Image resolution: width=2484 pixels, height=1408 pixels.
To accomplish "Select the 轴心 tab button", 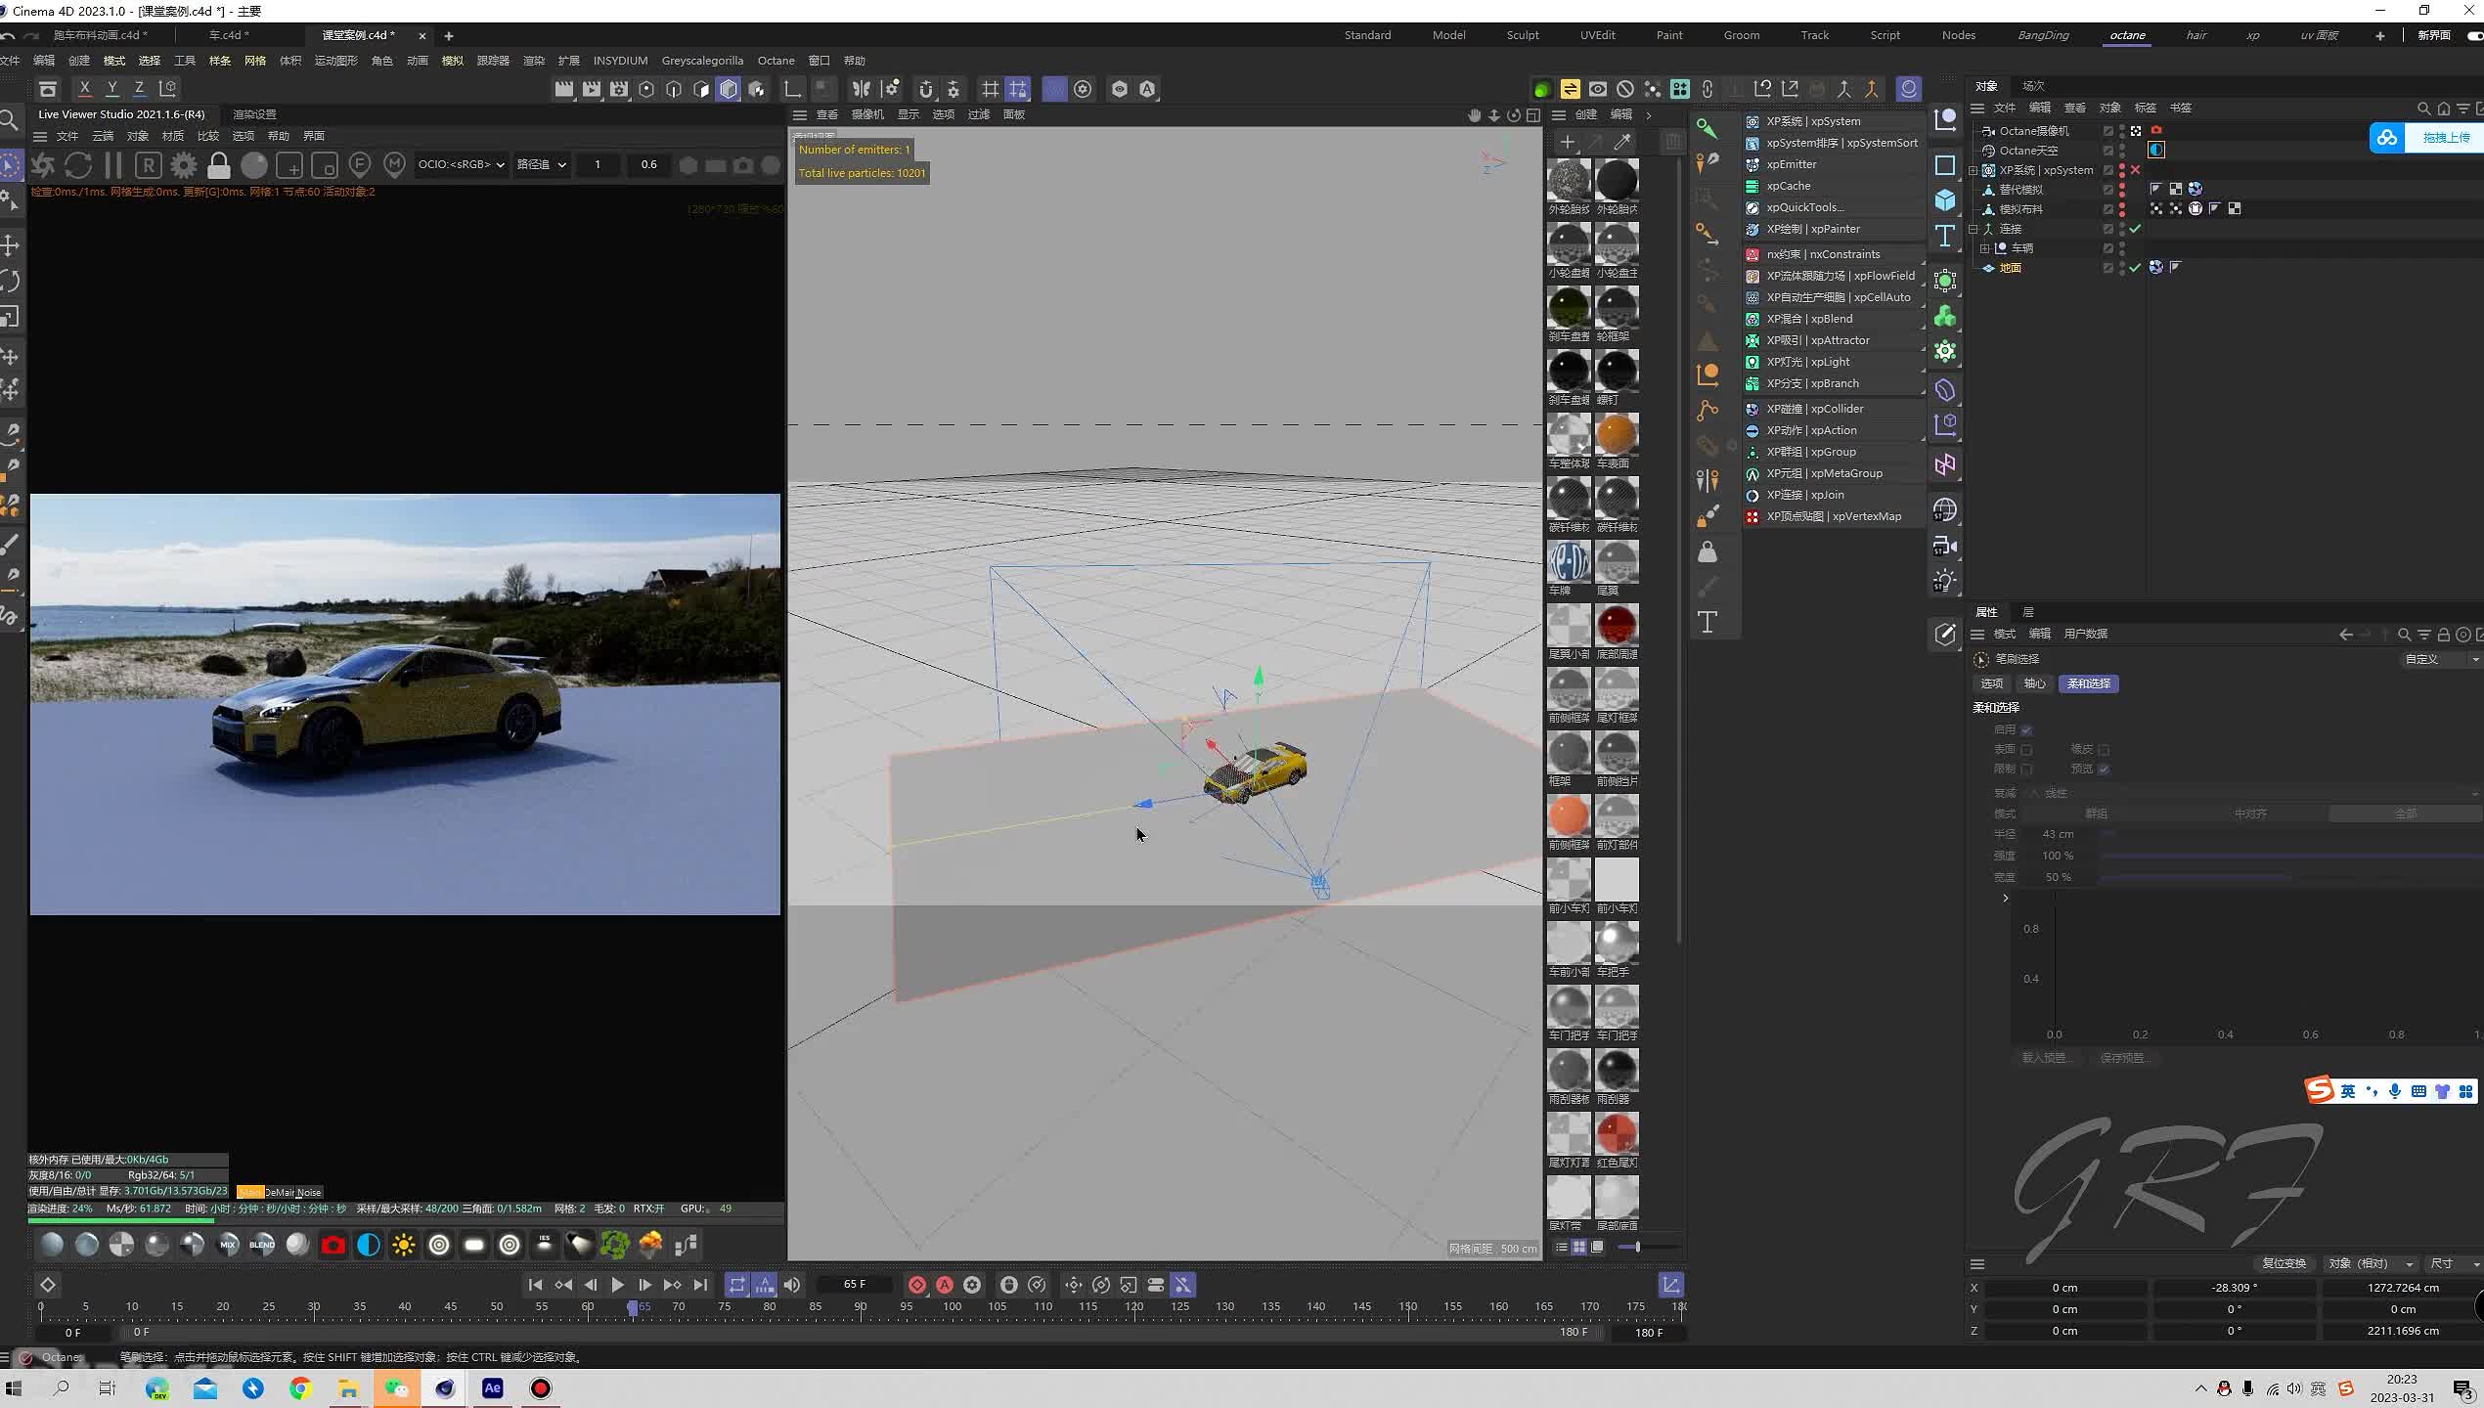I will (x=2035, y=683).
